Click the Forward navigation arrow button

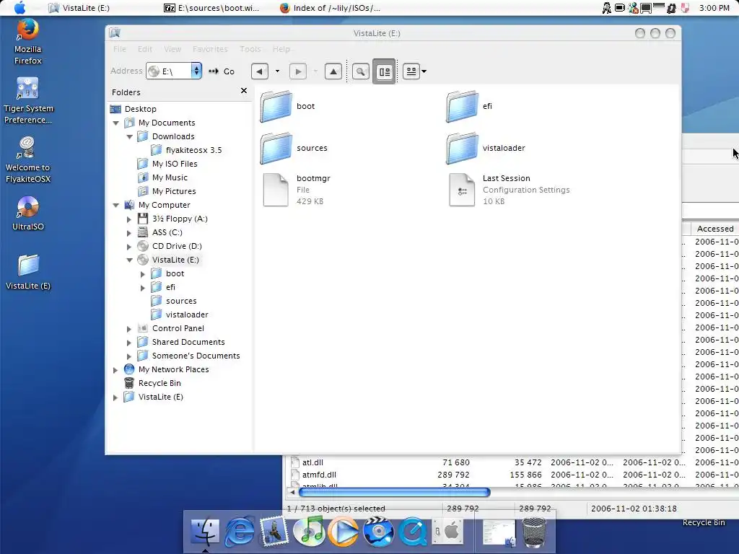point(298,71)
